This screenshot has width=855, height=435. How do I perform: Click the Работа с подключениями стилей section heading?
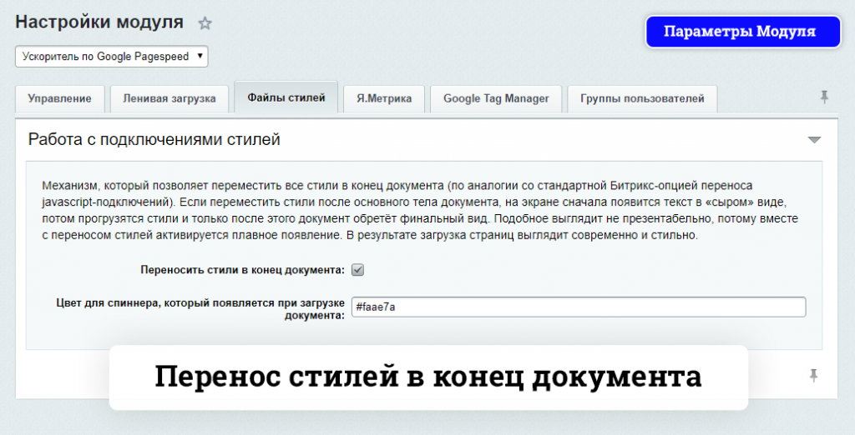154,140
